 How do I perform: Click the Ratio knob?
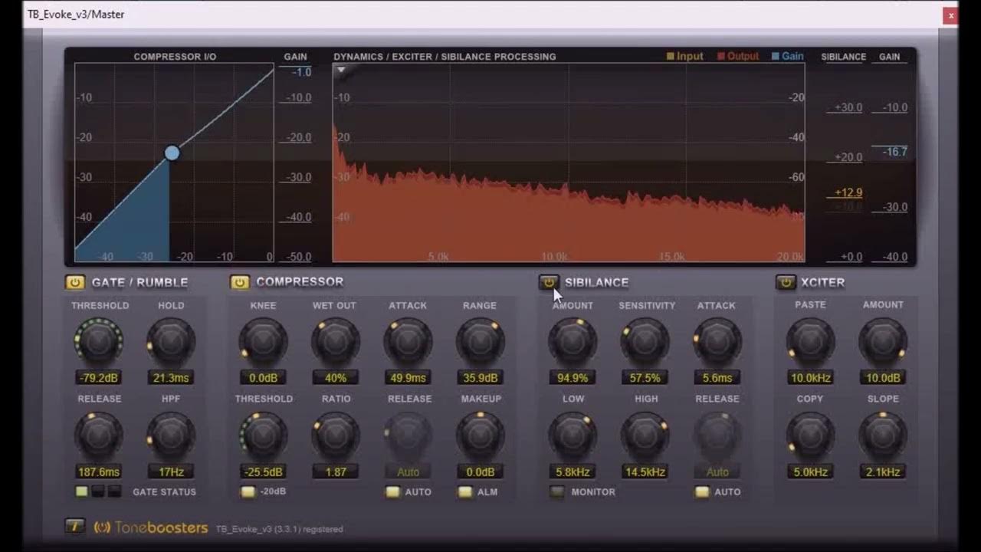pos(335,435)
